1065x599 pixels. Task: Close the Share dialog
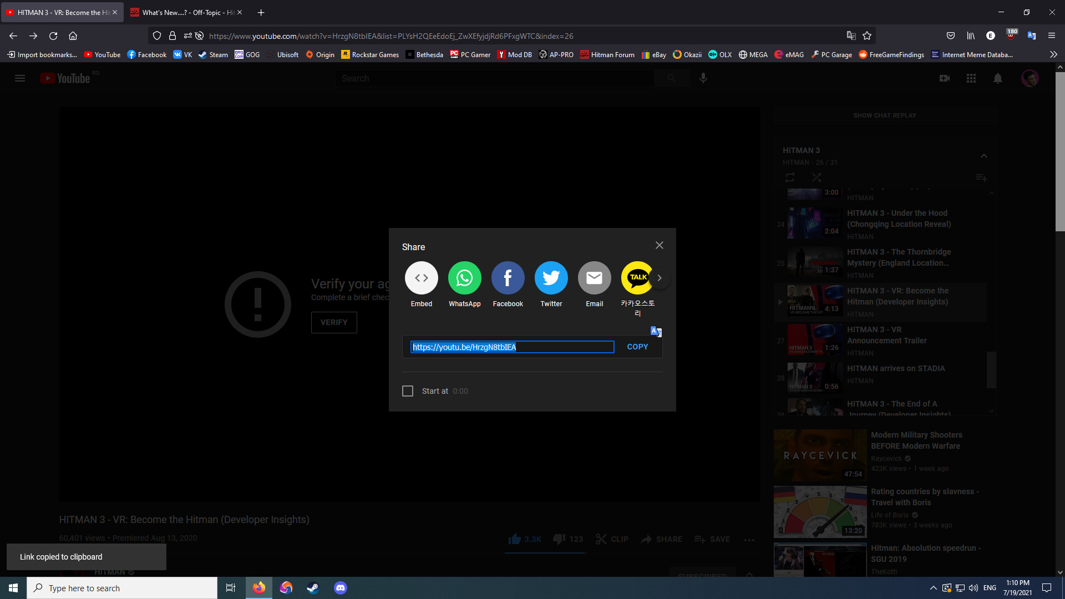click(660, 245)
